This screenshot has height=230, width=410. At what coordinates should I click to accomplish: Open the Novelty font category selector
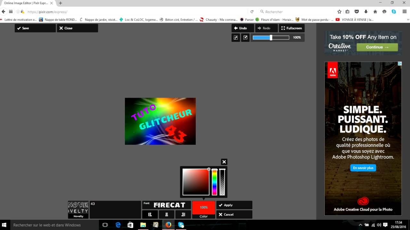(78, 210)
